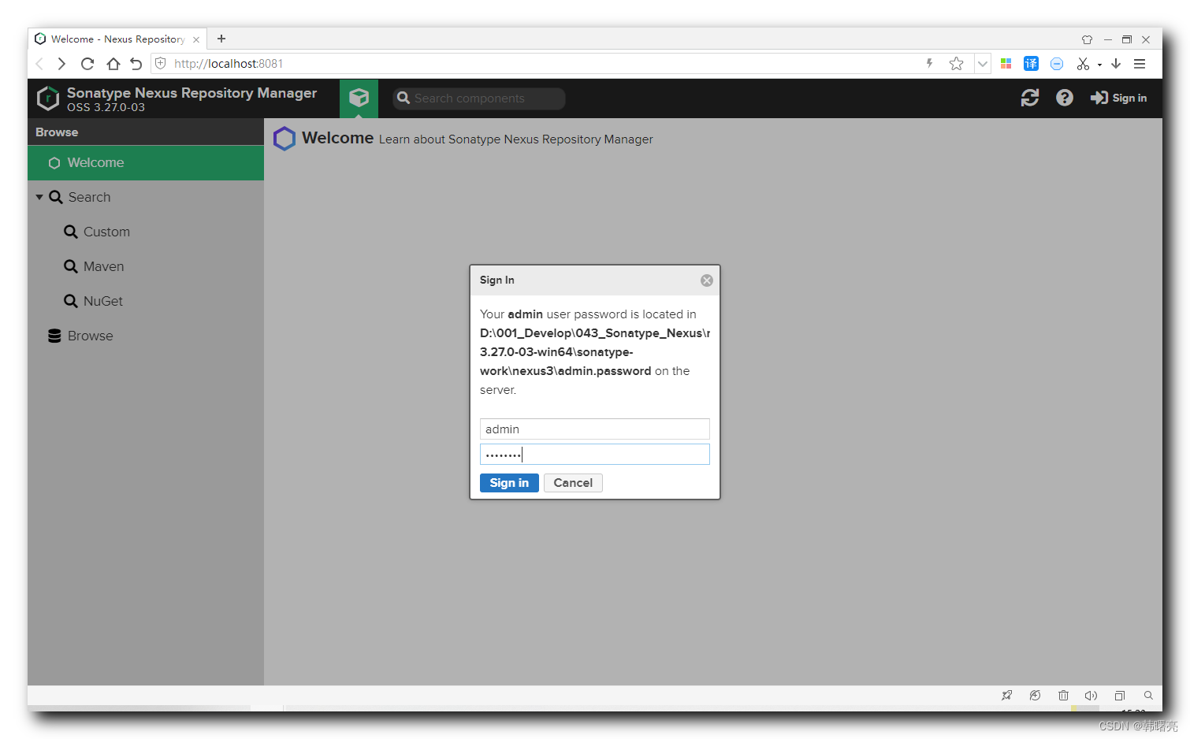Select Welcome in the Browse sidebar
Viewport: 1190px width, 739px height.
click(x=146, y=163)
